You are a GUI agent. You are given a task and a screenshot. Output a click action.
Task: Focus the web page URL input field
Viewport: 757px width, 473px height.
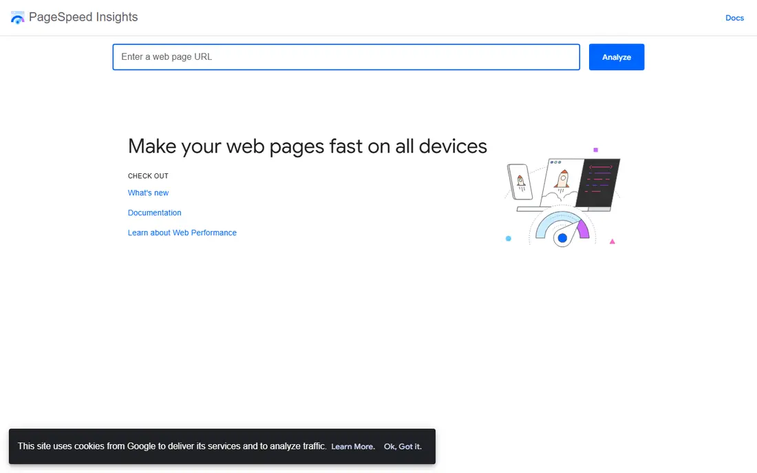[346, 57]
